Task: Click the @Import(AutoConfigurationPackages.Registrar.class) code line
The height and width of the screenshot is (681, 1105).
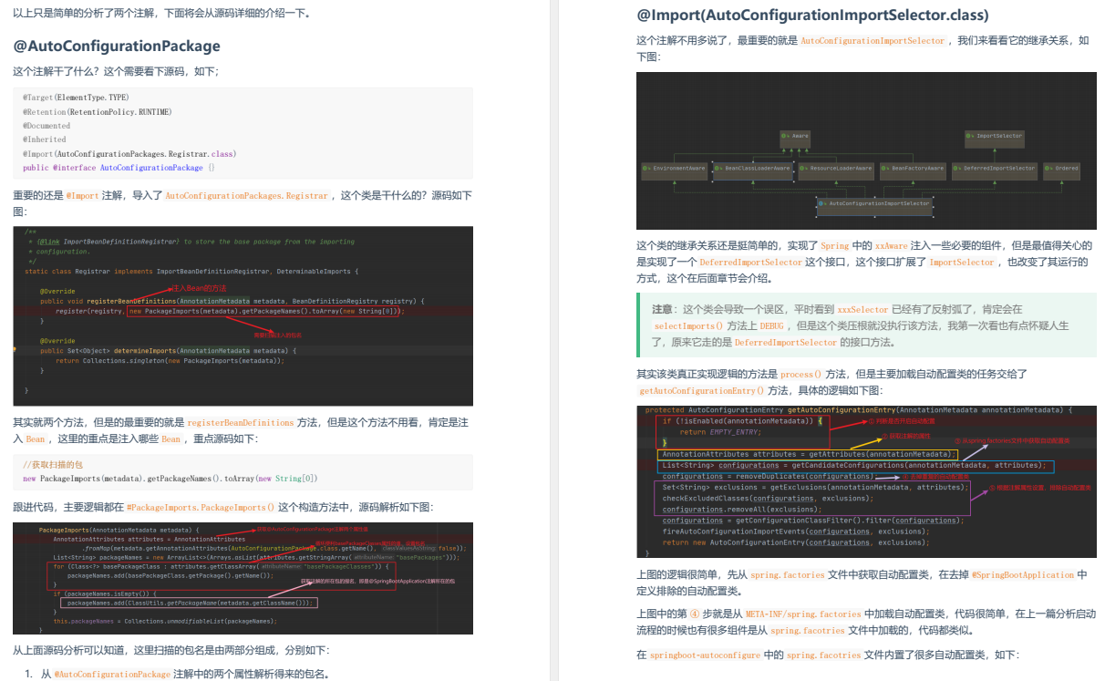Action: click(x=129, y=154)
